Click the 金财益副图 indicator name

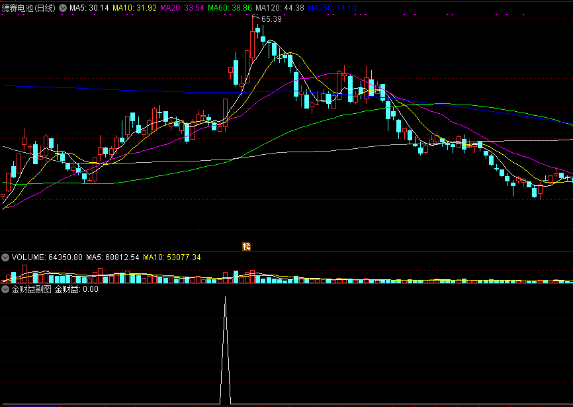[31, 290]
